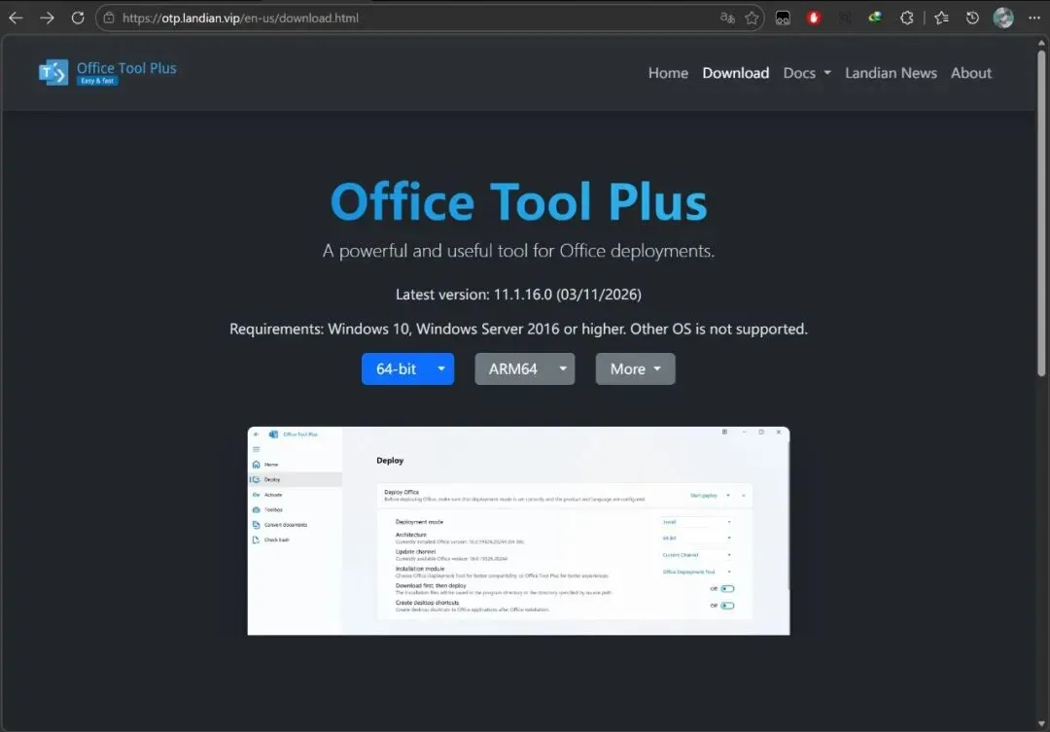
Task: Open browser History clock icon
Action: (x=972, y=18)
